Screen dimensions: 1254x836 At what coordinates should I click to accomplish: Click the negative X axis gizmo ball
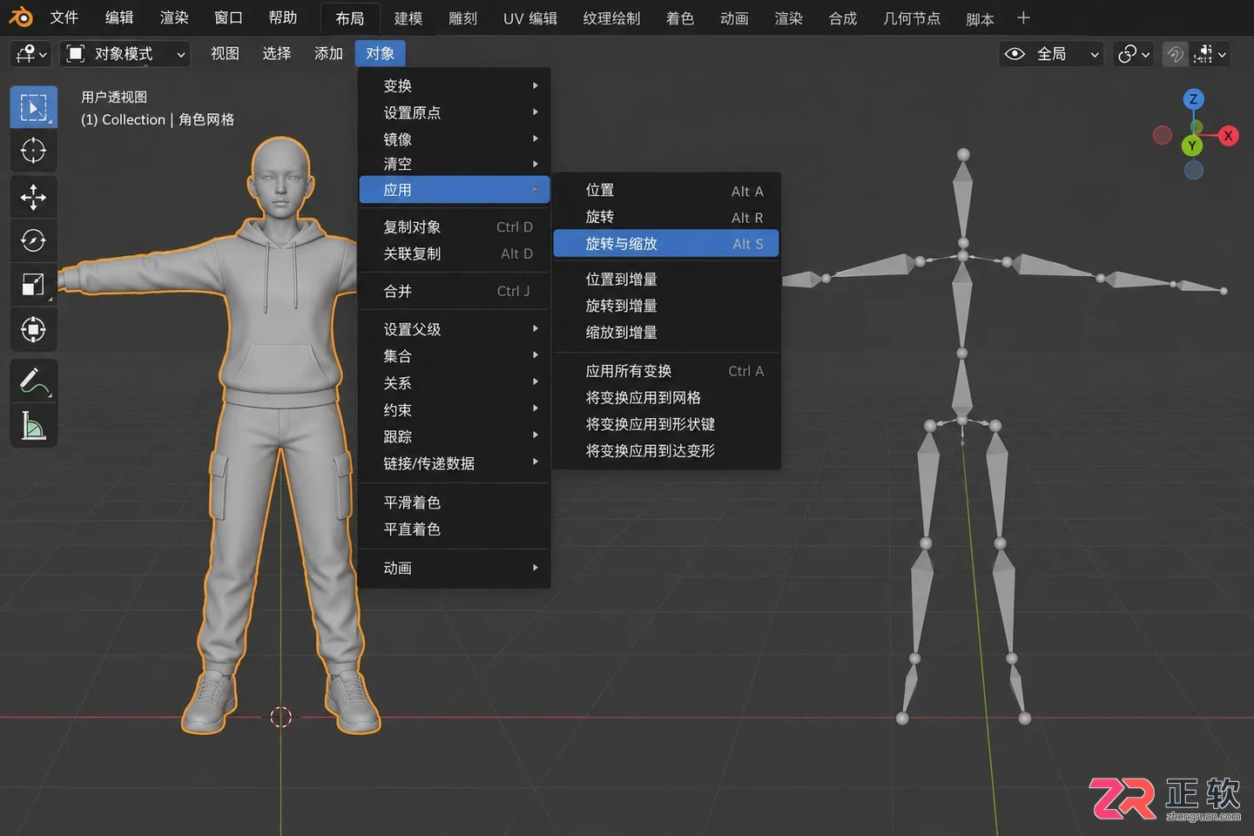click(x=1162, y=135)
